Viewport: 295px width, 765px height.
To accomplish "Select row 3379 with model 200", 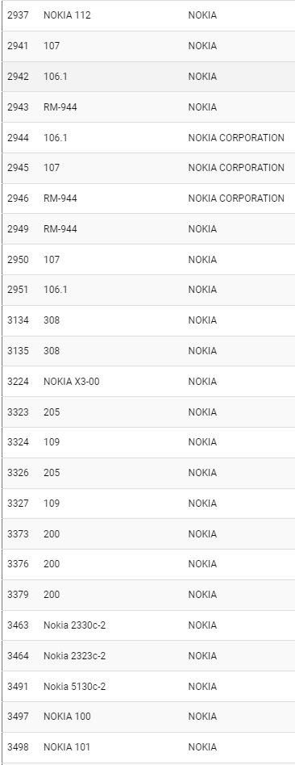I will point(148,595).
